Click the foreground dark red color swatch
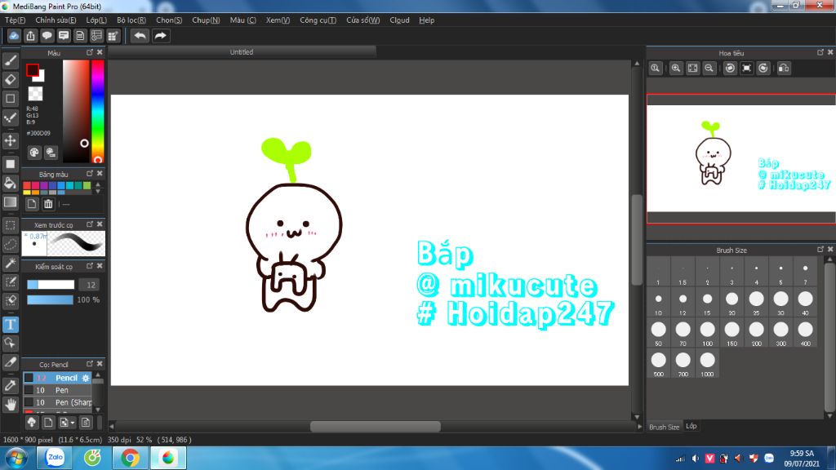The width and height of the screenshot is (836, 470). tap(33, 70)
